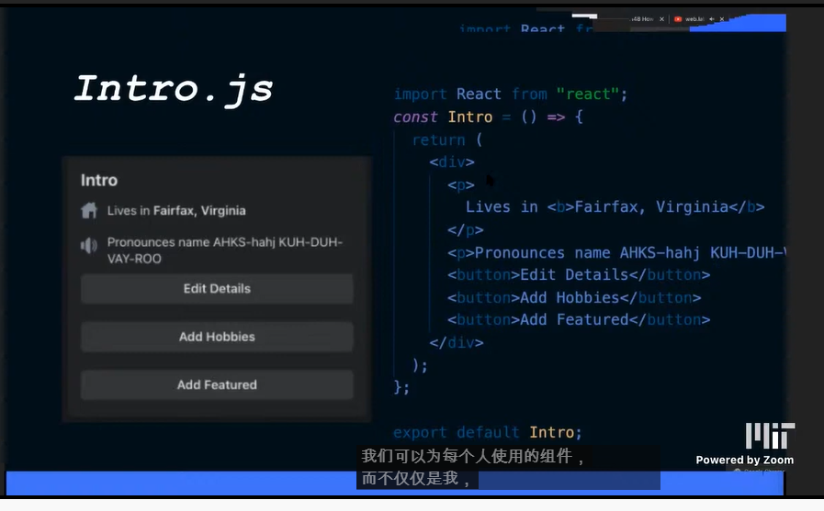The width and height of the screenshot is (824, 511).
Task: Select the web.lab browser tab
Action: [694, 19]
